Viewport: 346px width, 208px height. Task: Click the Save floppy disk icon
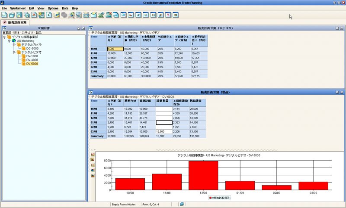coord(19,15)
